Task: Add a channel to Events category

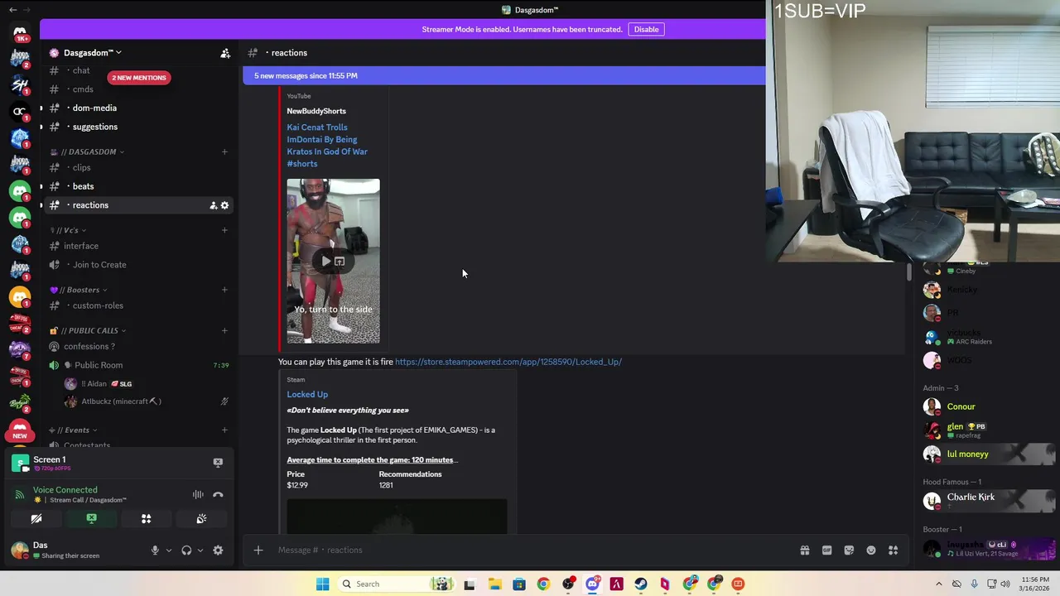Action: pyautogui.click(x=224, y=430)
